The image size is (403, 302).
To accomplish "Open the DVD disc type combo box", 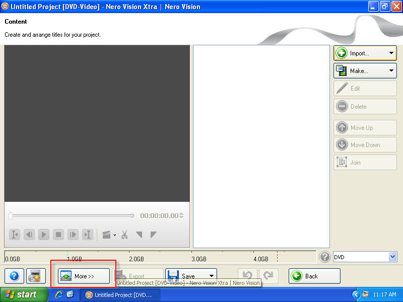I will (x=393, y=257).
